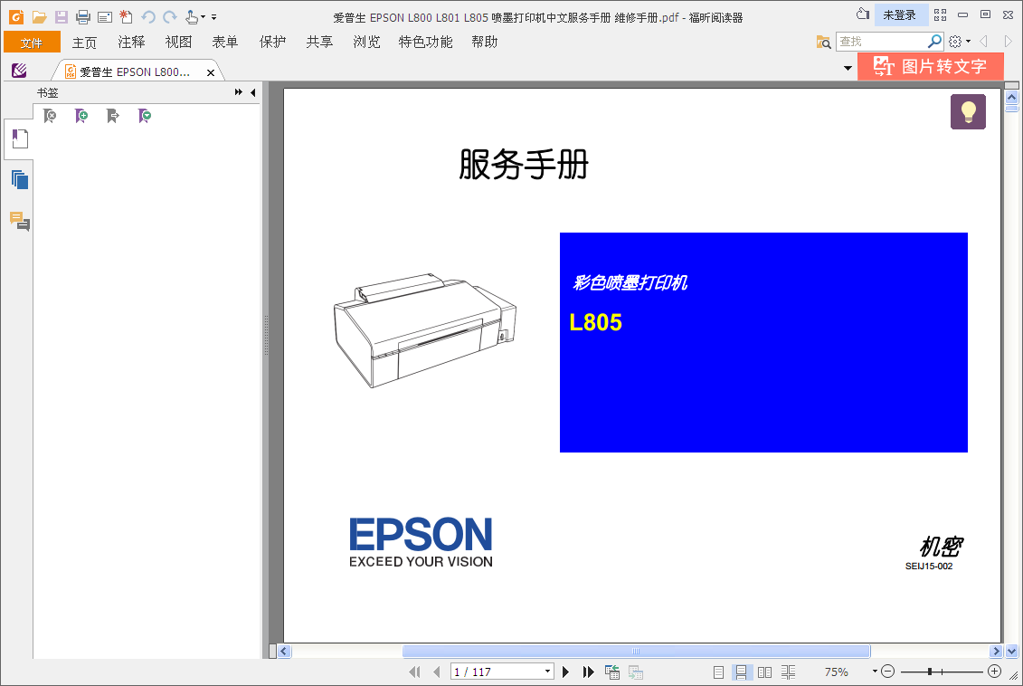The image size is (1023, 686).
Task: Go to the previous page
Action: tap(437, 672)
